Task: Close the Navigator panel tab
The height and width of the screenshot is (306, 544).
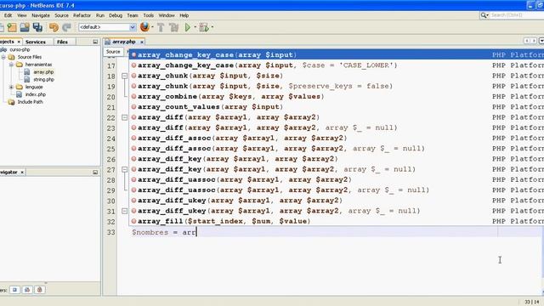Action: tap(22, 172)
